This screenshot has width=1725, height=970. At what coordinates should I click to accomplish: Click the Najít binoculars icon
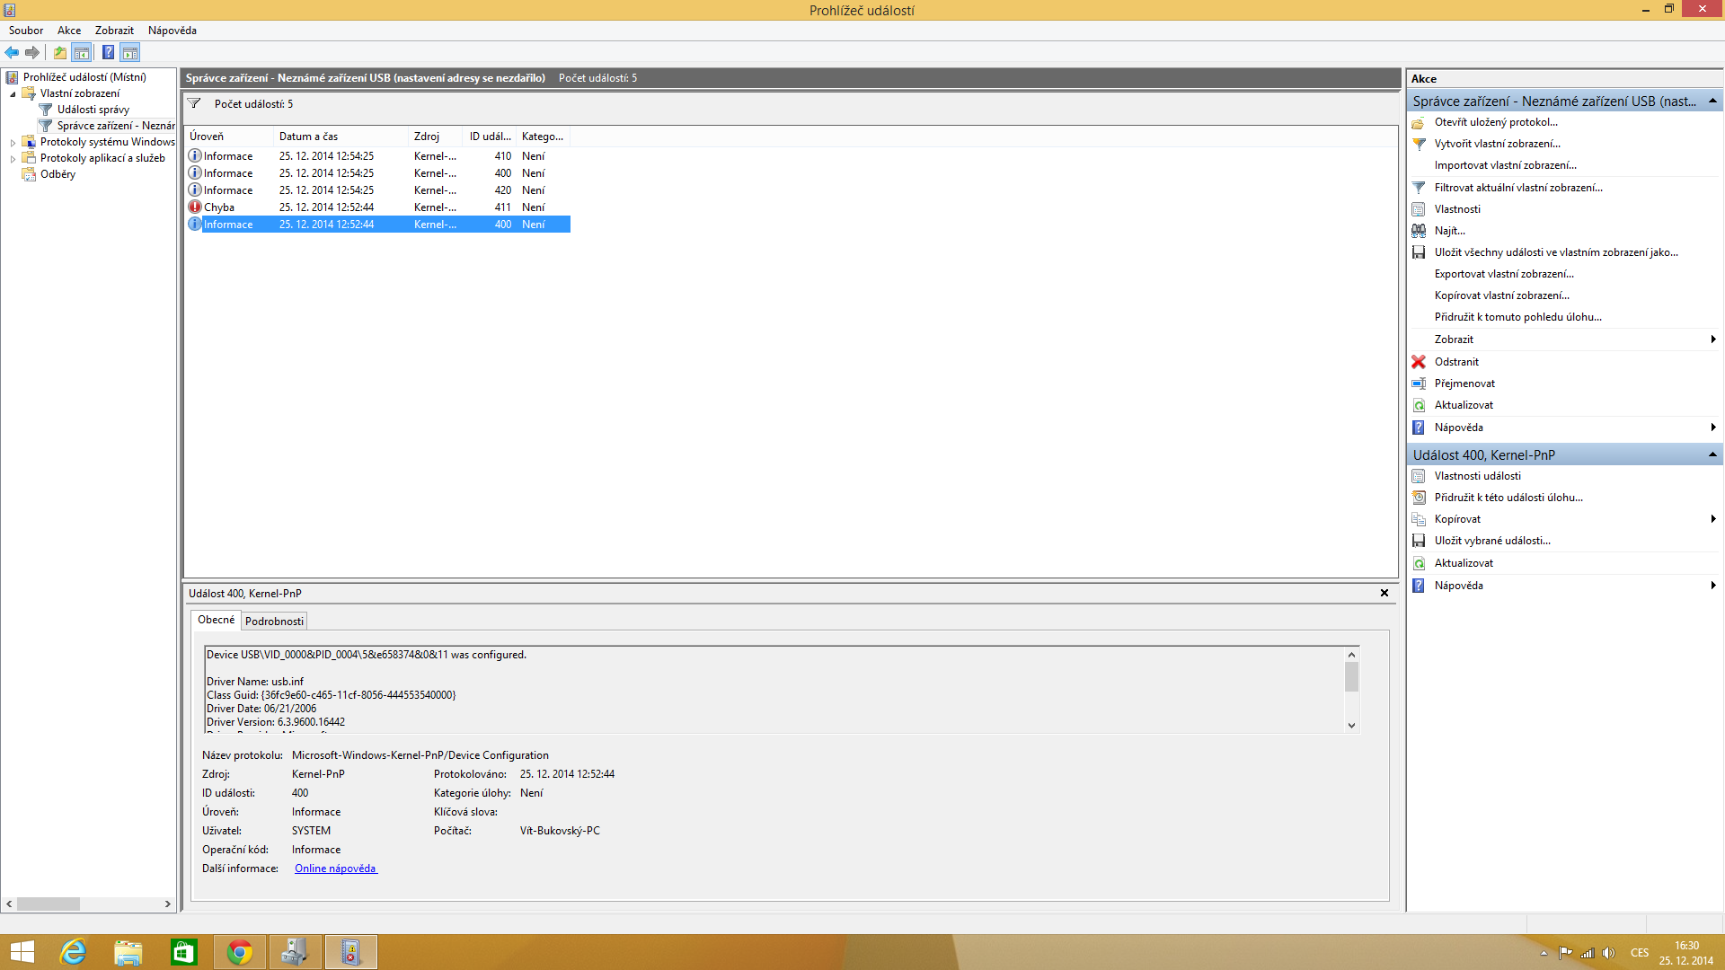(x=1419, y=231)
